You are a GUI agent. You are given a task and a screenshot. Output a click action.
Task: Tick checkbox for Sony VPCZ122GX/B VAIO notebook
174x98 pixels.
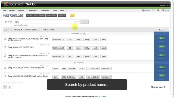pyautogui.click(x=5, y=68)
